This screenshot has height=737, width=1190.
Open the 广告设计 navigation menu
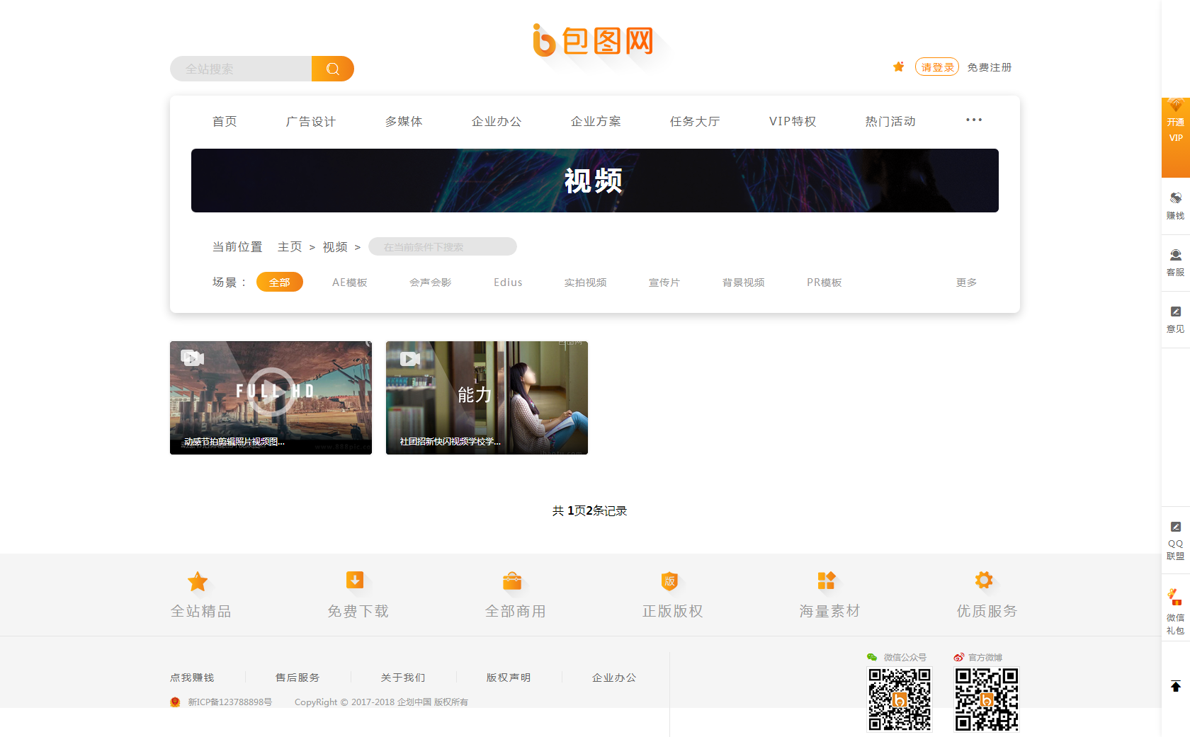click(311, 122)
